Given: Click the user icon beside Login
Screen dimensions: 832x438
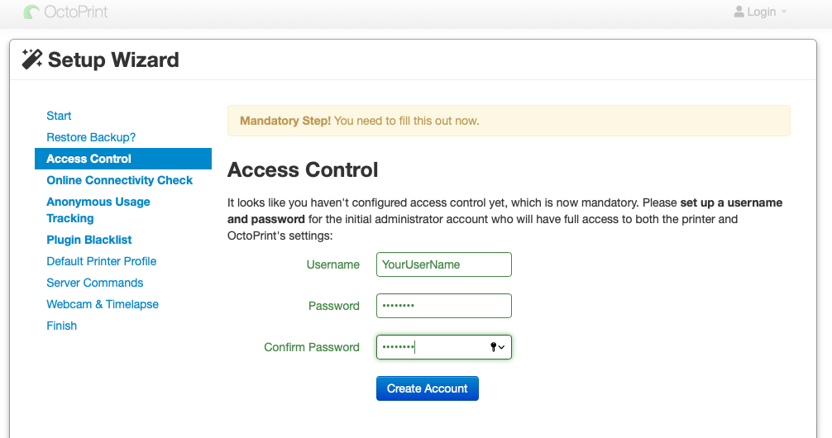Looking at the screenshot, I should click(x=739, y=12).
